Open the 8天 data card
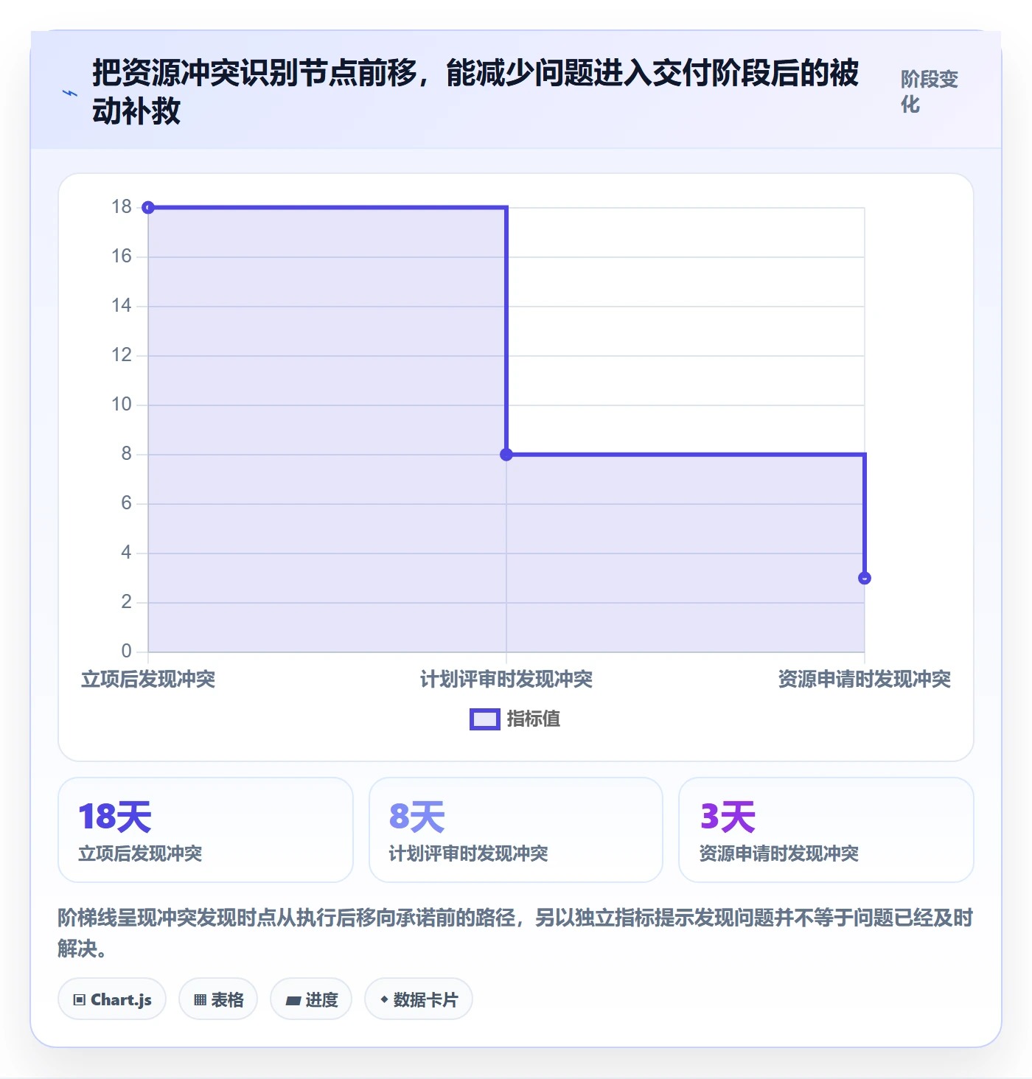The image size is (1032, 1079). (516, 830)
